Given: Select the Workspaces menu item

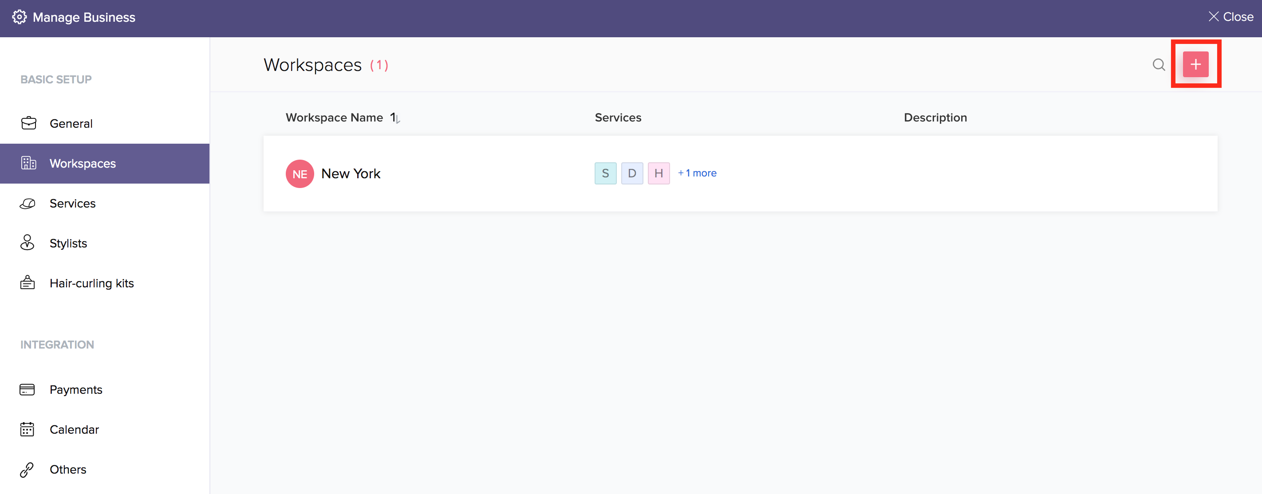Looking at the screenshot, I should [82, 164].
